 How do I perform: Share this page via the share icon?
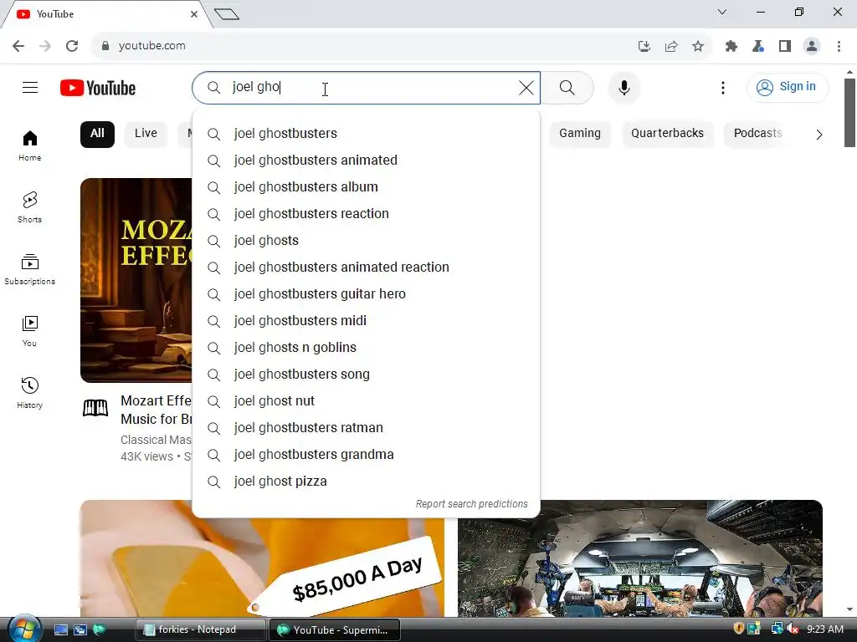point(670,47)
